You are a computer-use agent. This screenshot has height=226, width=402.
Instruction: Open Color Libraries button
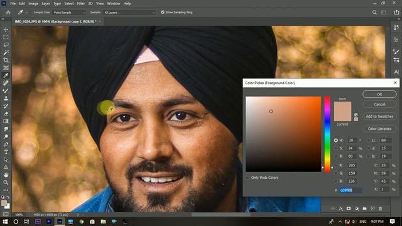tap(379, 129)
